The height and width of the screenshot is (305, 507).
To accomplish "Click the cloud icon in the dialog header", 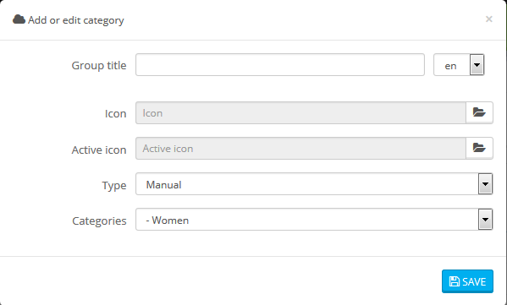I will click(19, 19).
